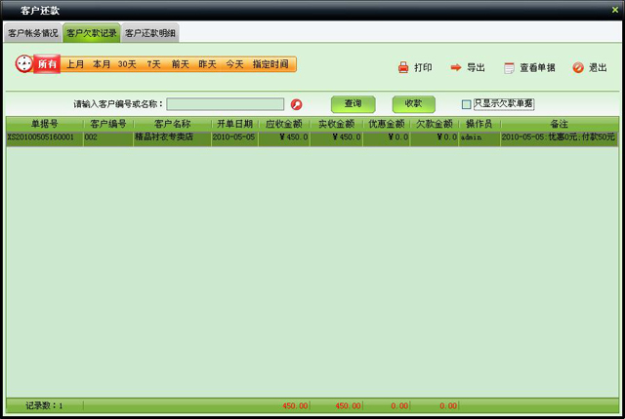Sort by 欠款金额 column header
This screenshot has width=625, height=419.
(x=435, y=125)
